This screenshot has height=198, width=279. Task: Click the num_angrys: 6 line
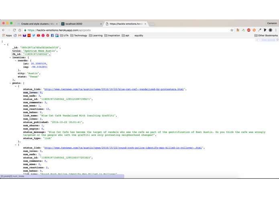33,129
